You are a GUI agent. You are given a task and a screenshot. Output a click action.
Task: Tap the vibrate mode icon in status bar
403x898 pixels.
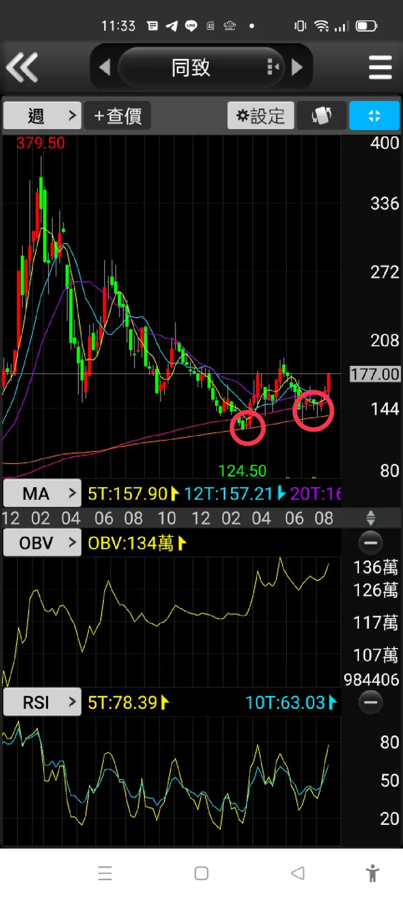point(300,26)
